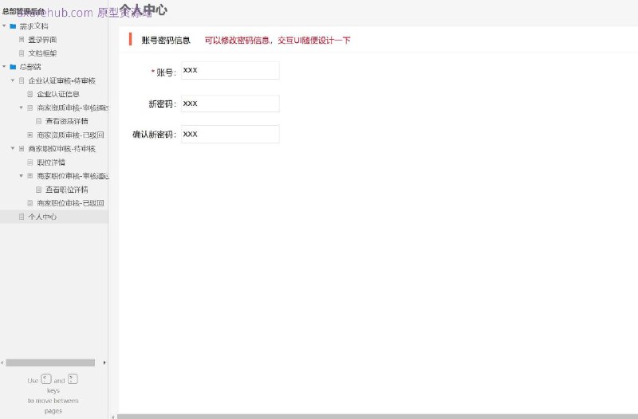
Task: Collapse the 商家职位审核-待审核 tree arrow
Action: point(13,149)
